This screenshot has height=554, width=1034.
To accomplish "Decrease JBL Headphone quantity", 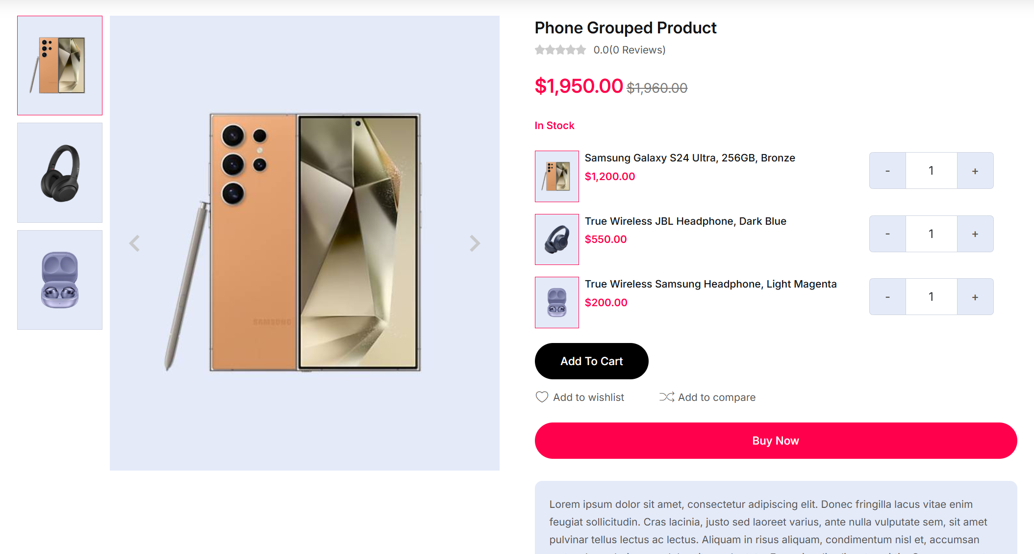I will pyautogui.click(x=887, y=234).
